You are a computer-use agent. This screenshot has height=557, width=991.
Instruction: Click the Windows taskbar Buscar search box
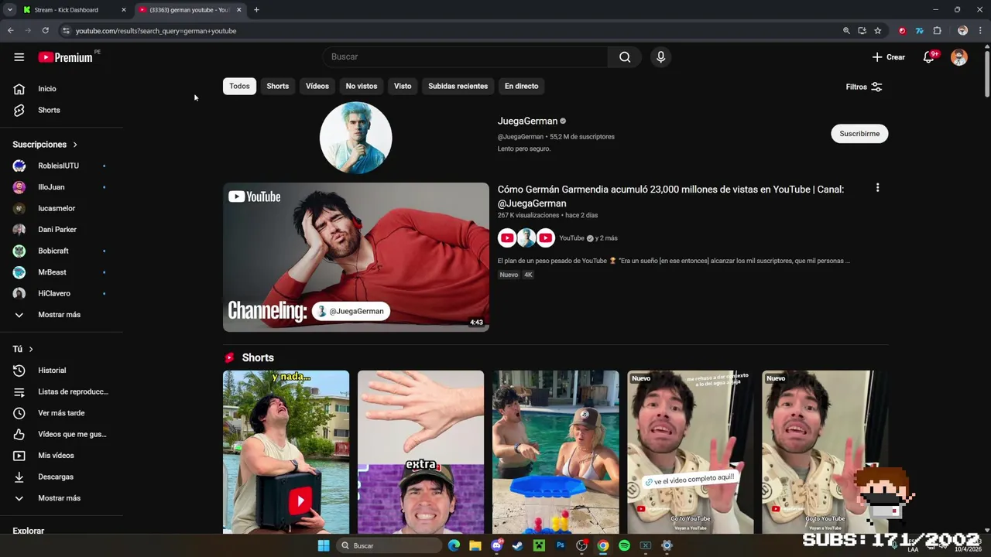(389, 545)
